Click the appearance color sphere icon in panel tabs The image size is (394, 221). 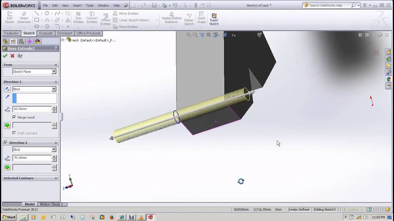[38, 41]
